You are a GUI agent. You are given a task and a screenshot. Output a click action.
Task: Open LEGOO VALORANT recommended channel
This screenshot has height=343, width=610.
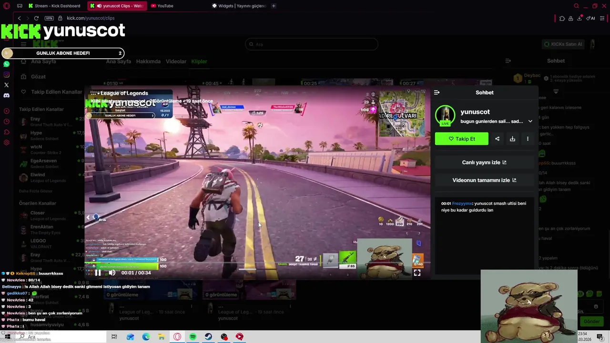click(51, 243)
